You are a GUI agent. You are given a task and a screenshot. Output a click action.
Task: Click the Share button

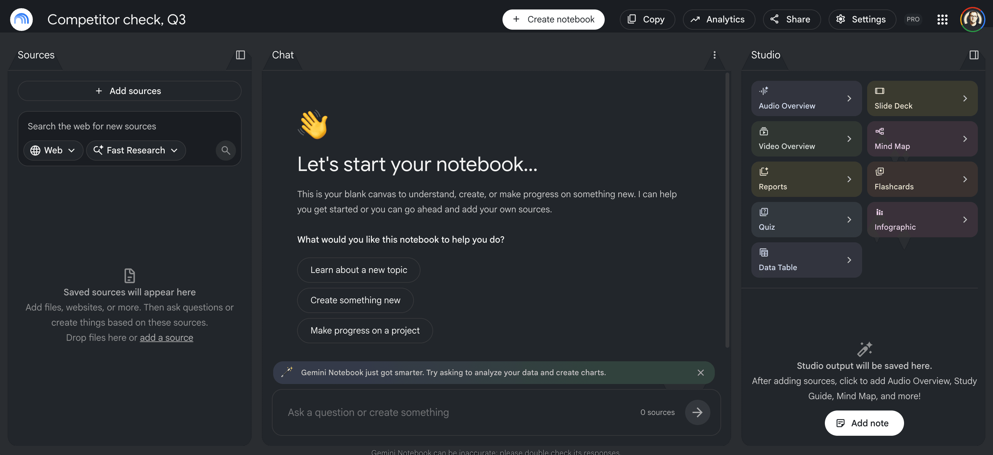791,19
